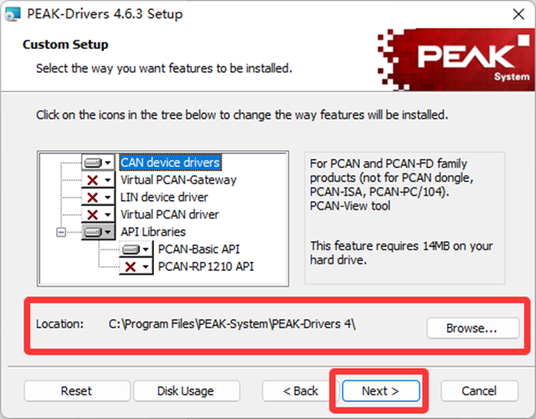Go Back to previous setup step

click(300, 391)
